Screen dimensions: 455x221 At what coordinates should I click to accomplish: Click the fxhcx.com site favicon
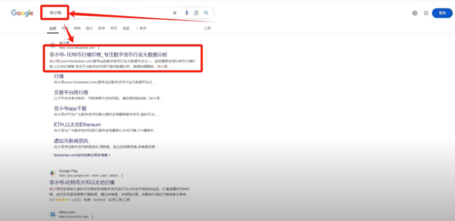pos(53,214)
